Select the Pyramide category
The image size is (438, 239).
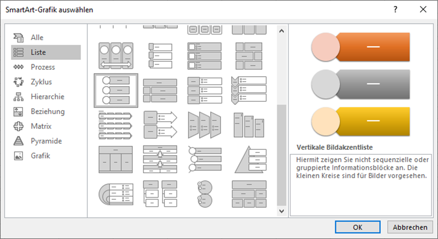coord(46,141)
